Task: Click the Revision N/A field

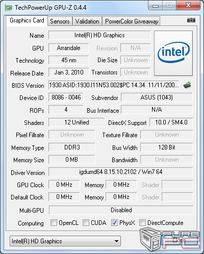Action: click(x=136, y=48)
